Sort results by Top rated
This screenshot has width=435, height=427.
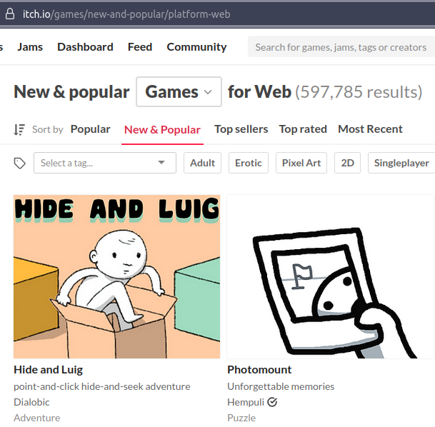(x=303, y=129)
